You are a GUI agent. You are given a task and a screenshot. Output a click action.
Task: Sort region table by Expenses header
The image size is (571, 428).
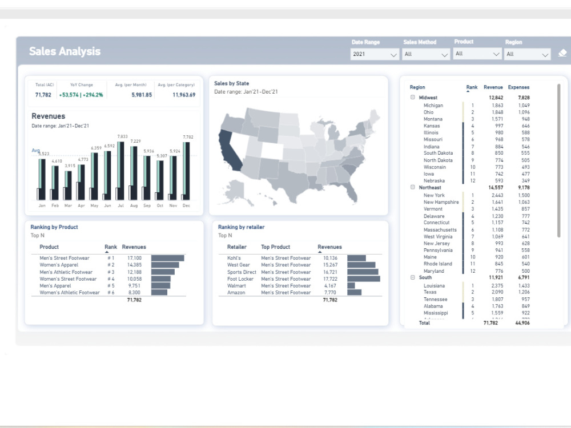tap(518, 87)
